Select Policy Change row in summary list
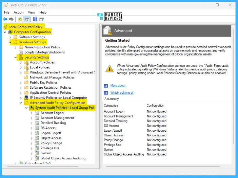Screen dimensions: 238x178 135,140
